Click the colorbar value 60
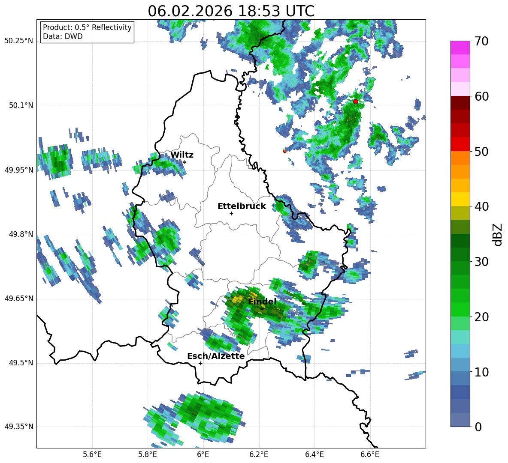This screenshot has height=463, width=508. pos(481,96)
